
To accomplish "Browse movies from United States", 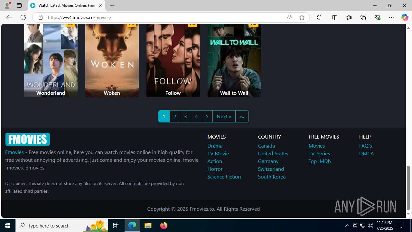I will click(x=273, y=153).
